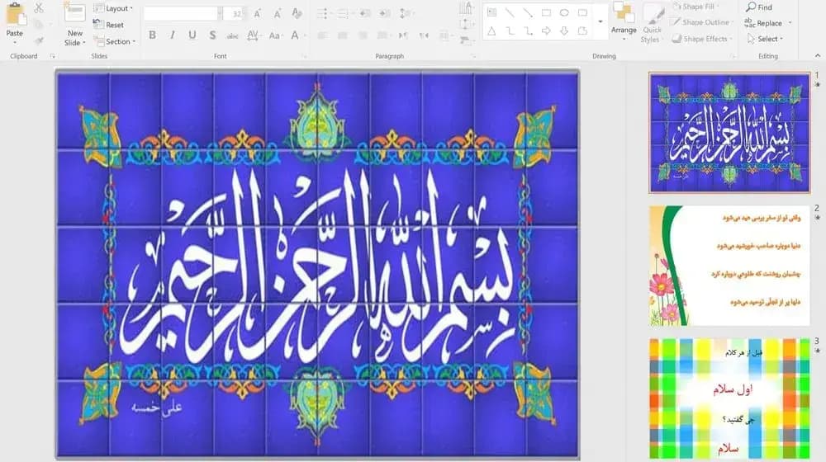Open the Shape Effects menu
This screenshot has width=826, height=462.
702,39
